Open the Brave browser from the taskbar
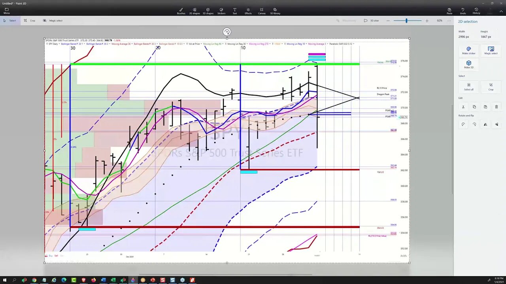 pyautogui.click(x=84, y=280)
